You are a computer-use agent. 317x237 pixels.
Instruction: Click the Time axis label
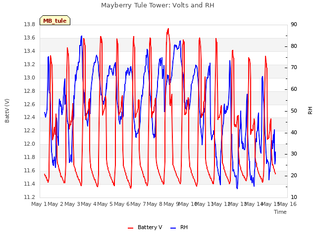[x=280, y=212]
